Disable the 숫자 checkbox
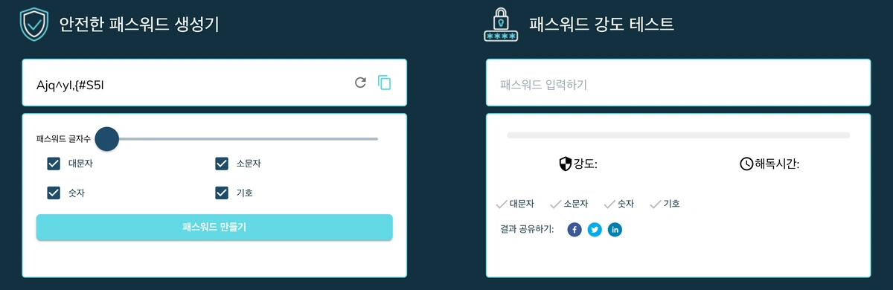This screenshot has width=893, height=290. pyautogui.click(x=54, y=193)
